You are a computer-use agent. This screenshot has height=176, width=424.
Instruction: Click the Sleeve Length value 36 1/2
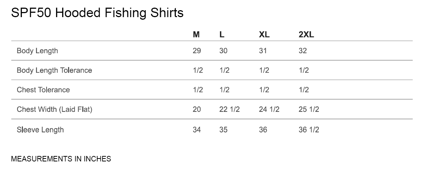tap(309, 130)
